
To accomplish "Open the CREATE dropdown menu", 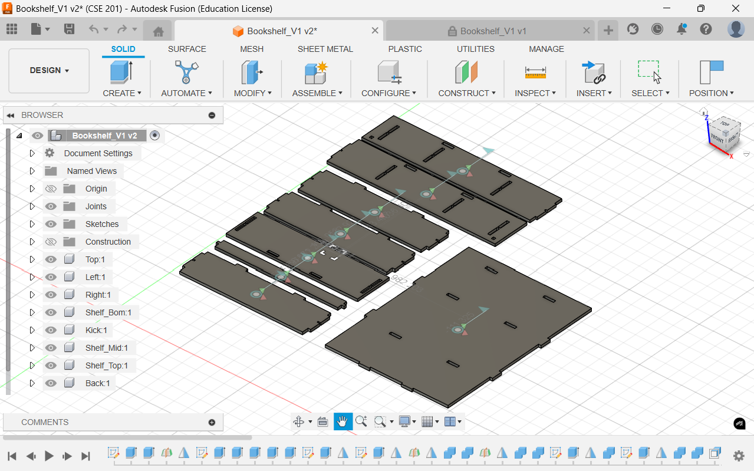I will pos(122,93).
